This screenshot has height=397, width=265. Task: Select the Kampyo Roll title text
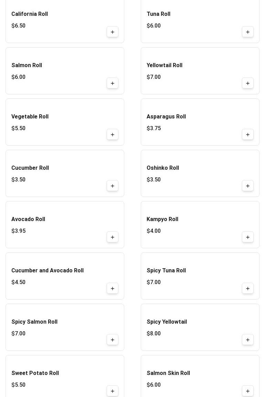coord(162,219)
